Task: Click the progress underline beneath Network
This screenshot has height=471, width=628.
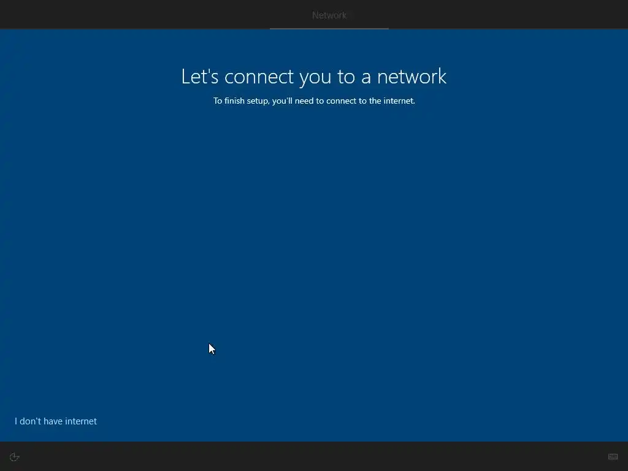Action: tap(329, 28)
